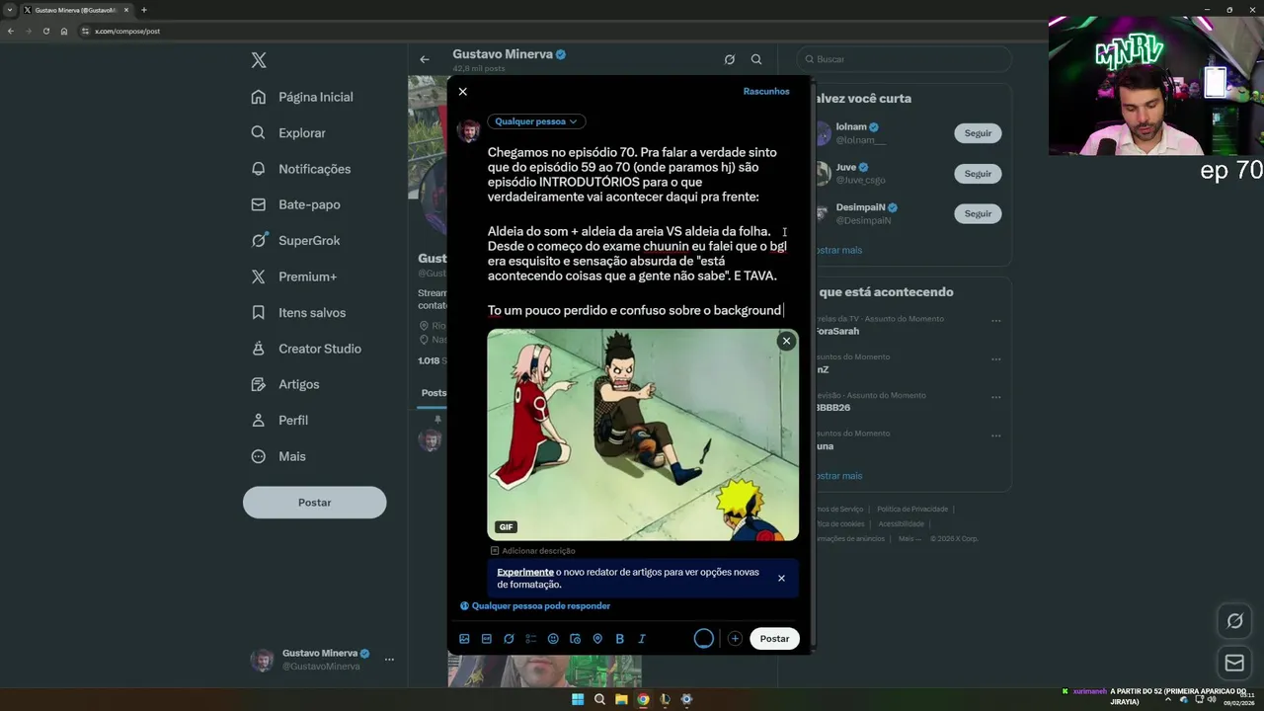Open the Experimente article editor link
Viewport: 1264px width, 711px height.
click(x=525, y=572)
